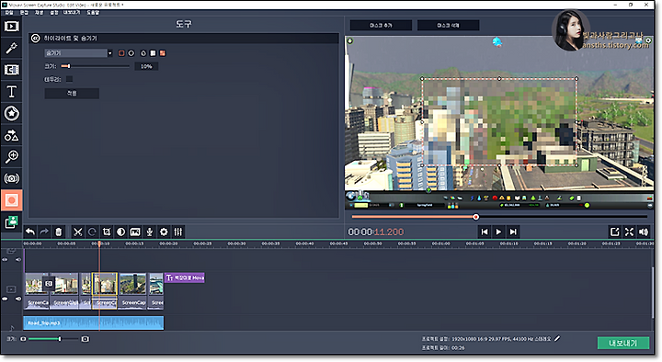The image size is (662, 362).
Task: Click the crop tool in timeline toolbar
Action: tap(107, 232)
